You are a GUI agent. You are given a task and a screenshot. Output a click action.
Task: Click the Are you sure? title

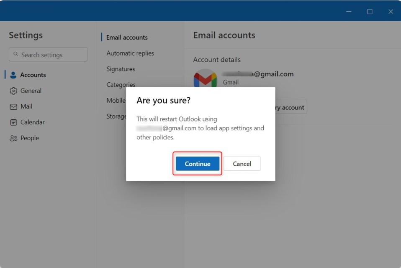point(163,100)
